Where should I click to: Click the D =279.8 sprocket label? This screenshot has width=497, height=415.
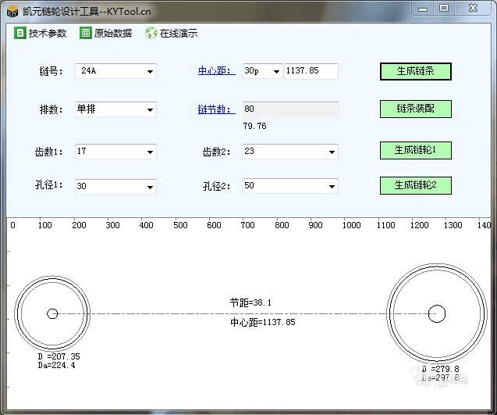coord(441,369)
